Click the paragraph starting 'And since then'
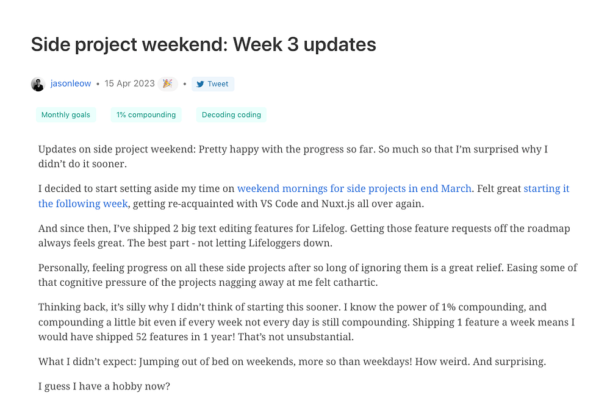610x412 pixels. tap(304, 235)
